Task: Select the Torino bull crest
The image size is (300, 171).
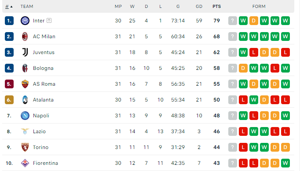Action: click(x=25, y=147)
